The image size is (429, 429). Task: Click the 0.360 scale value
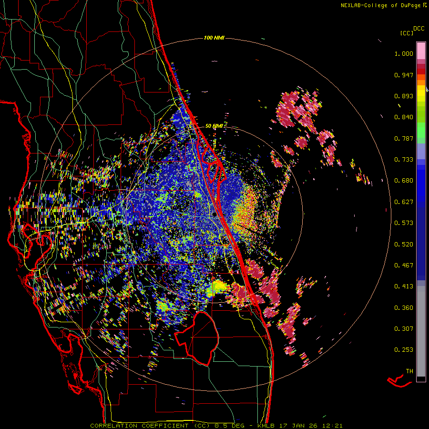(x=404, y=308)
